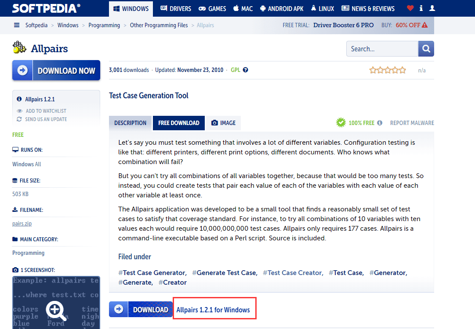
Task: Click the 60% OFF offer link
Action: click(x=408, y=25)
